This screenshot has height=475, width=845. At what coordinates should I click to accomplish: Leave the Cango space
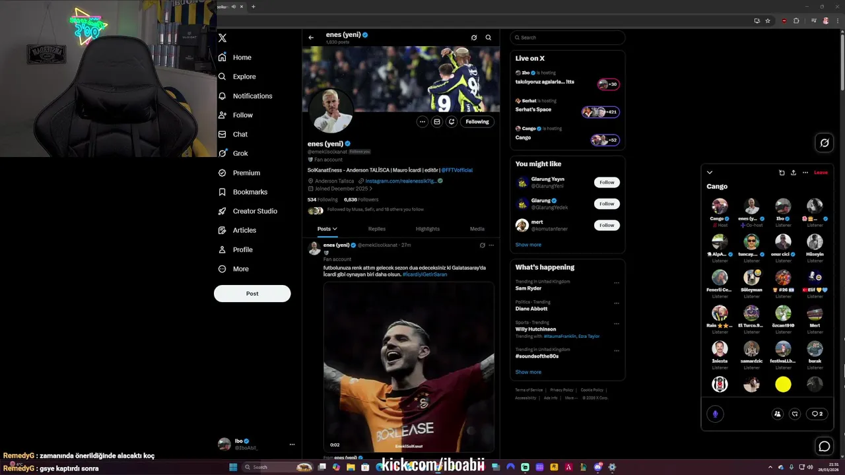tap(821, 173)
